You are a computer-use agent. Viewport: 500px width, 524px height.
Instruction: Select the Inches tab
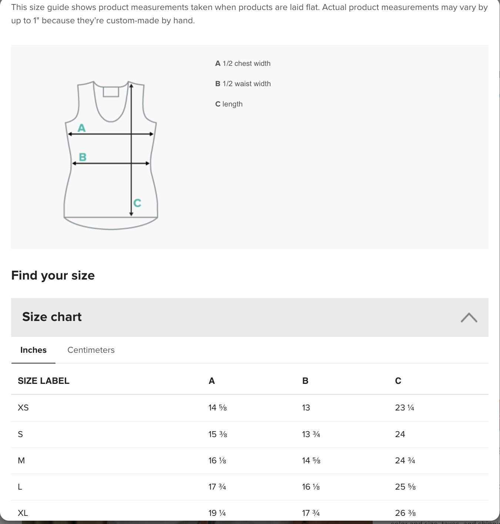(33, 350)
